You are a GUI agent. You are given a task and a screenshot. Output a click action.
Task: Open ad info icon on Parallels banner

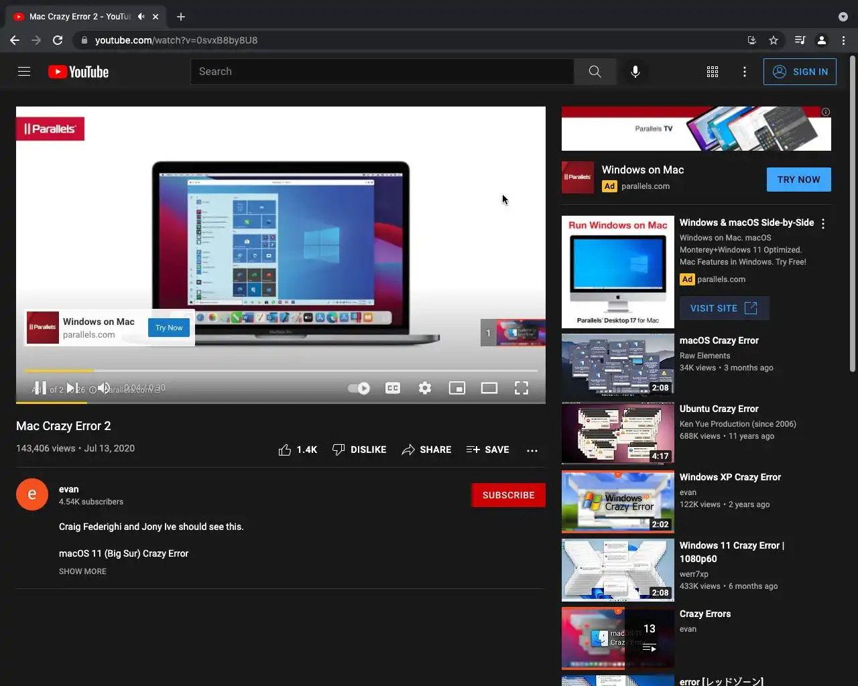tap(826, 112)
